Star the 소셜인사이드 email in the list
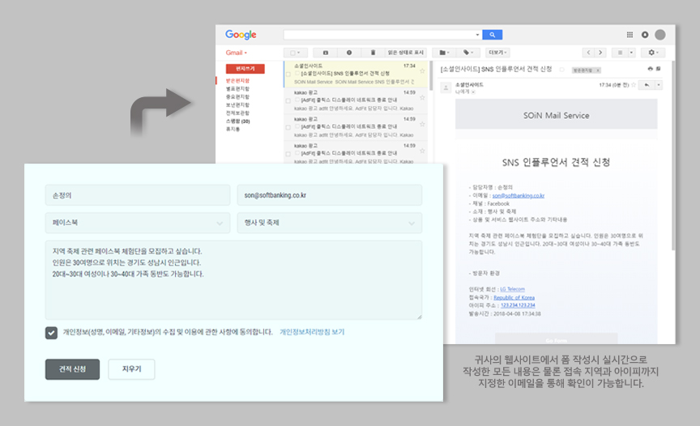The image size is (700, 426). [x=422, y=71]
